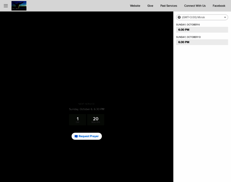Click the 'NEXT SERVICE' label
Viewport: 231px width, 182px height.
tap(87, 104)
